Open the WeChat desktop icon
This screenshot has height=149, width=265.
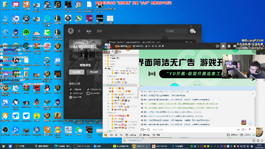[x=79, y=131]
